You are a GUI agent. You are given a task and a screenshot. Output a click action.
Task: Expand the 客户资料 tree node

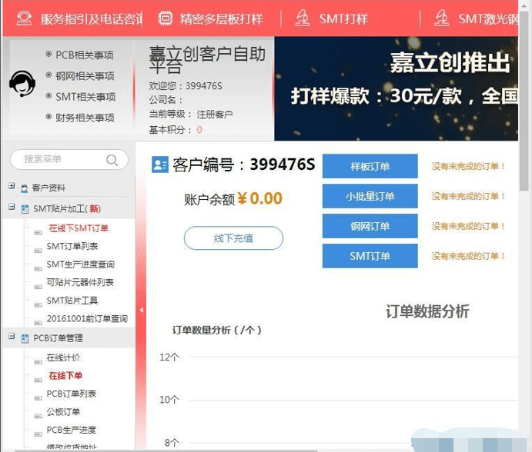[x=12, y=186]
